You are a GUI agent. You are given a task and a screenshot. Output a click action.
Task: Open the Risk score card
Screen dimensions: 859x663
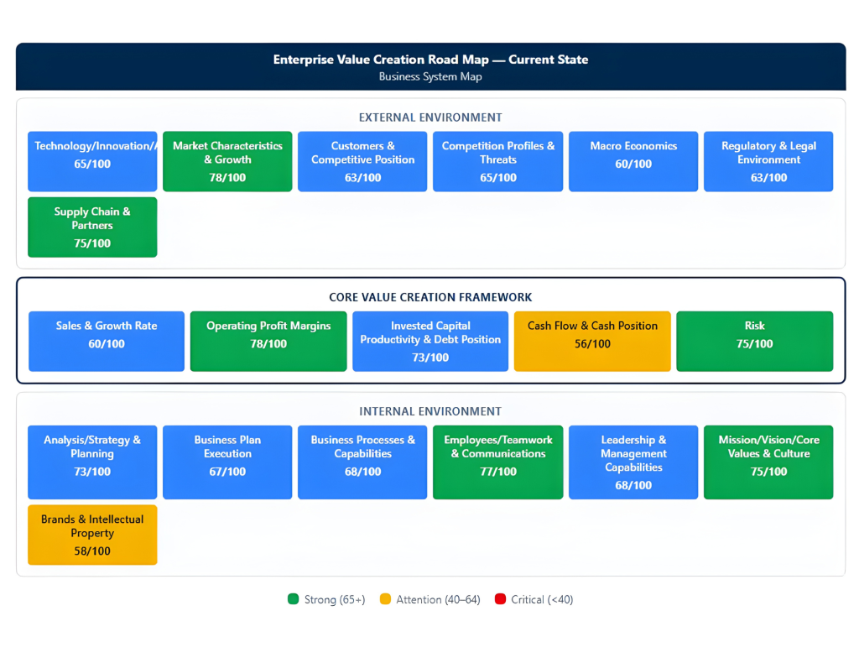coord(754,341)
